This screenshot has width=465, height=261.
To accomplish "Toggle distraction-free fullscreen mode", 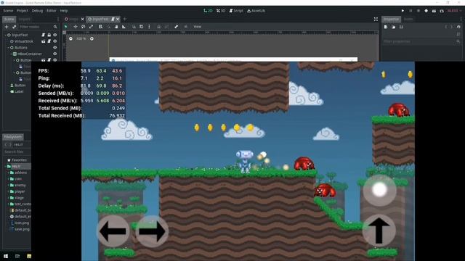I will tap(376, 20).
